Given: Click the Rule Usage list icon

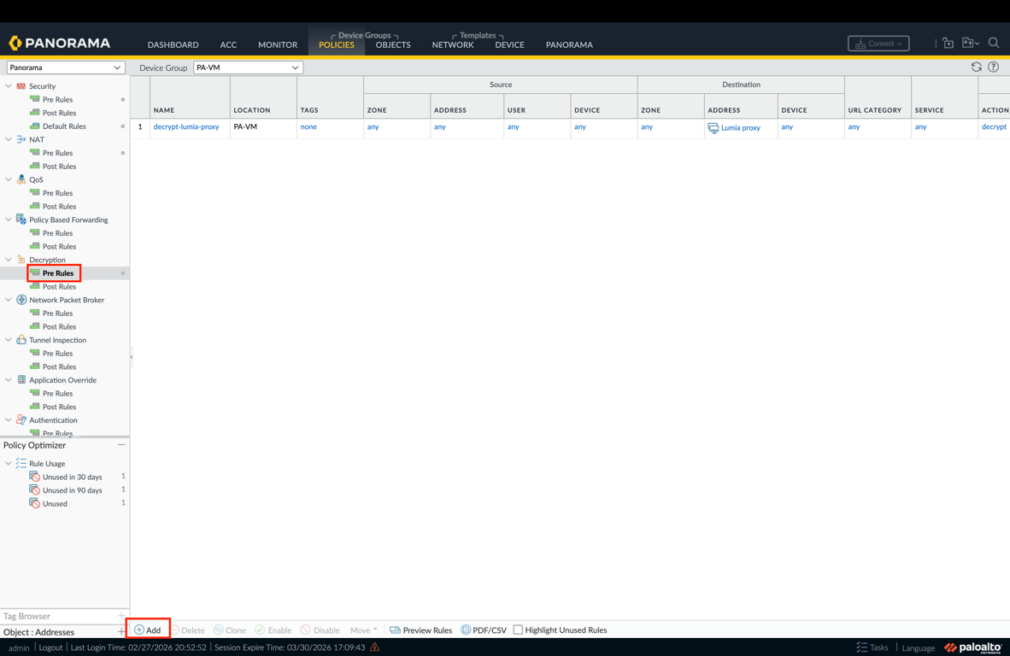Looking at the screenshot, I should 21,463.
